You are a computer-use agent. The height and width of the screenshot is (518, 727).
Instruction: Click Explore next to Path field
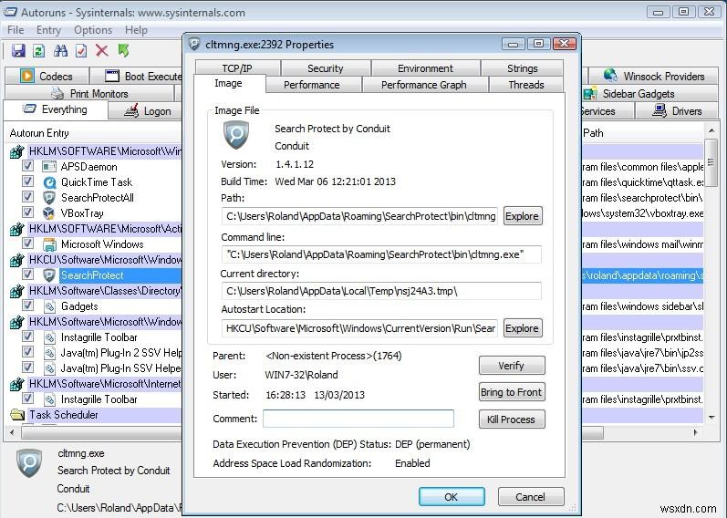point(523,216)
